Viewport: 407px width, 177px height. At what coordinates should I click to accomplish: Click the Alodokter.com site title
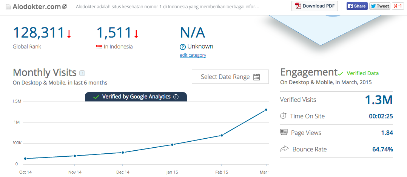point(37,7)
